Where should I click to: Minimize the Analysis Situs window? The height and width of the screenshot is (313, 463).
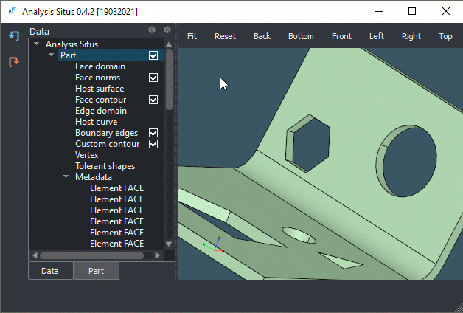pyautogui.click(x=379, y=12)
